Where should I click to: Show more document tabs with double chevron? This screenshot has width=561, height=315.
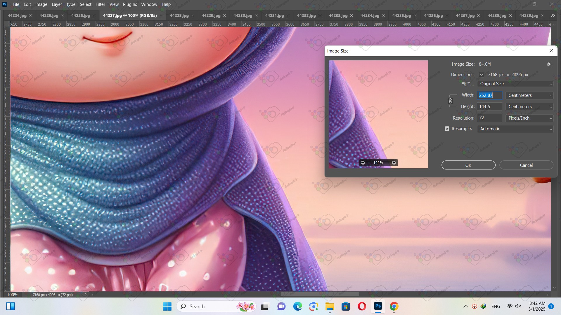pos(553,15)
